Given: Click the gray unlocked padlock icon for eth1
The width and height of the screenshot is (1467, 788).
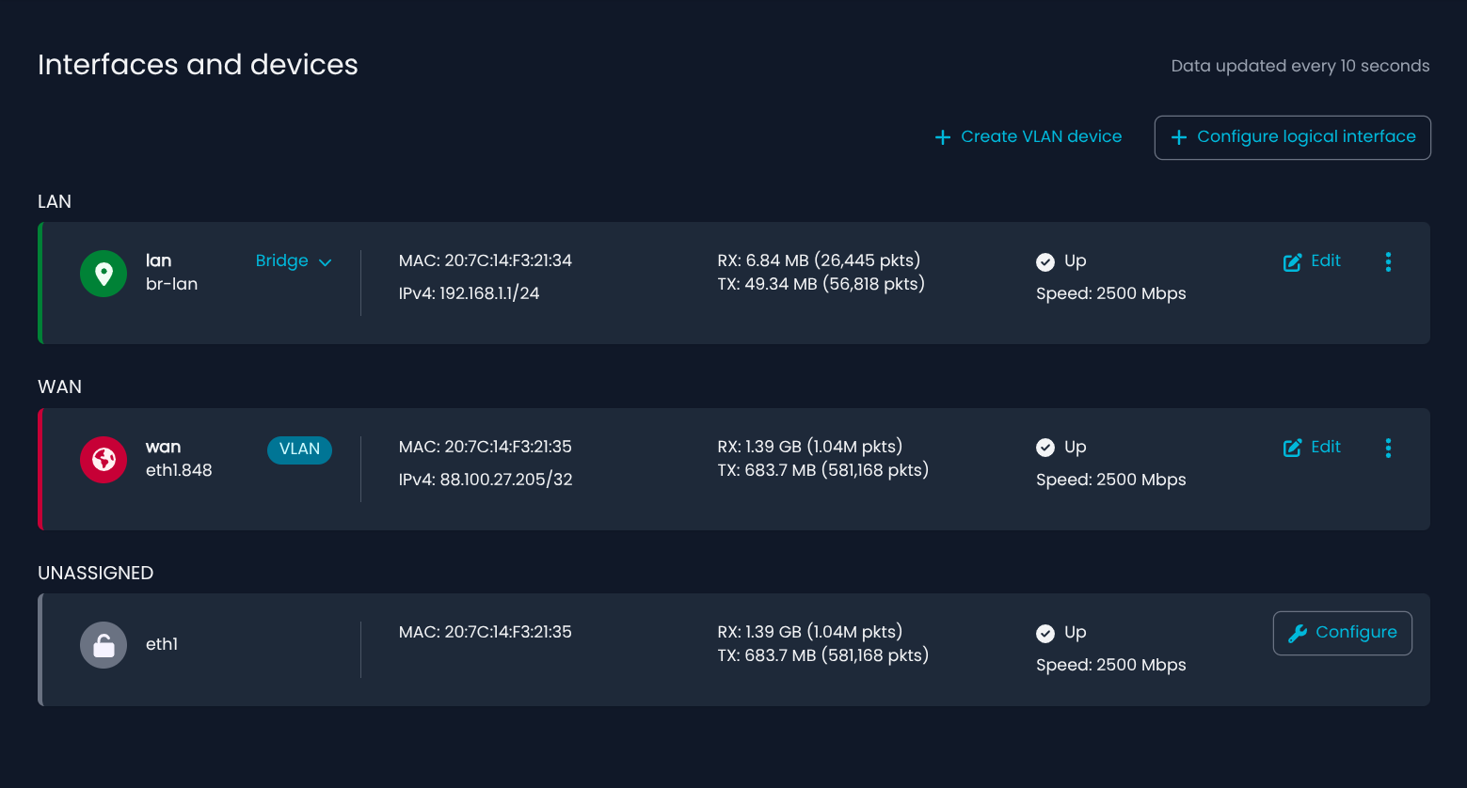Looking at the screenshot, I should click(x=104, y=645).
